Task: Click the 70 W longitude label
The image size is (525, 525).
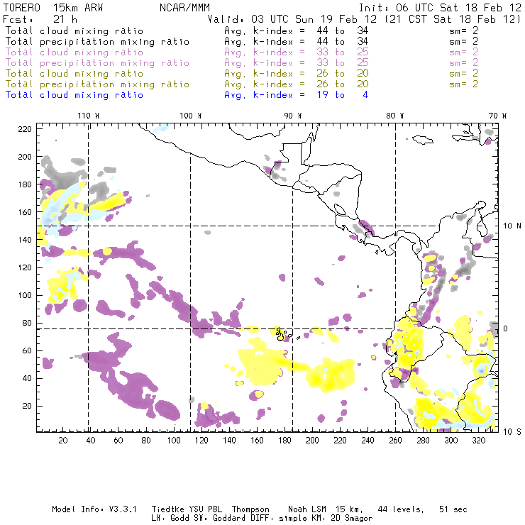Action: (x=498, y=115)
